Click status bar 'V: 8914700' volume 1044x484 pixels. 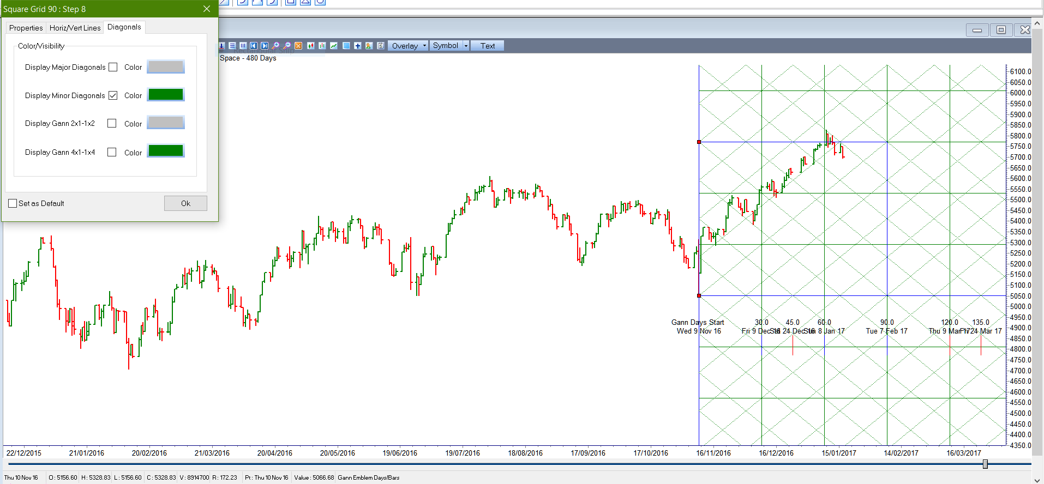194,477
